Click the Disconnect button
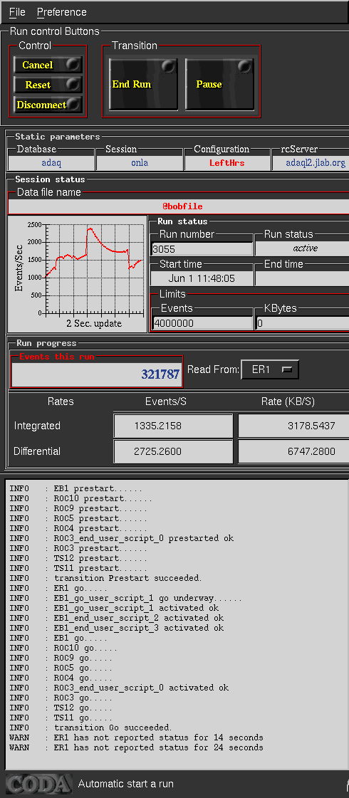This screenshot has width=349, height=798. [x=48, y=105]
